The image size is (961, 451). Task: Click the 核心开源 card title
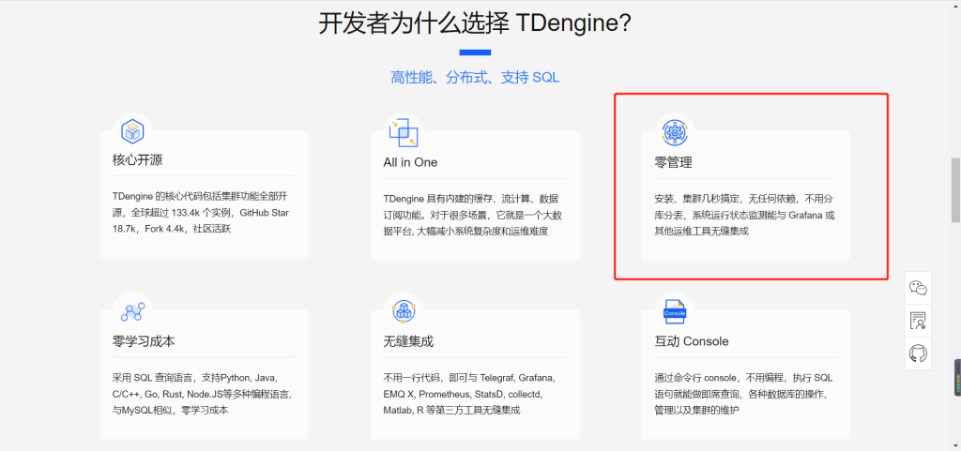pos(137,160)
